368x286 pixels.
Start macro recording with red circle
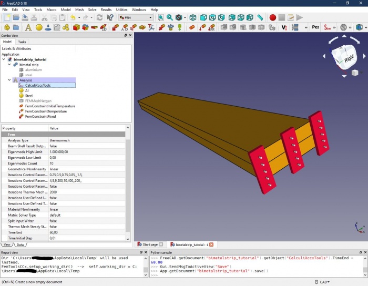tap(273, 17)
